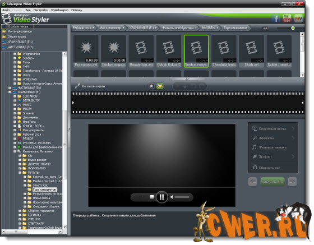Screen dimensions: 314x245
Task: Open the MyAshampoo menu
Action: (x=59, y=10)
